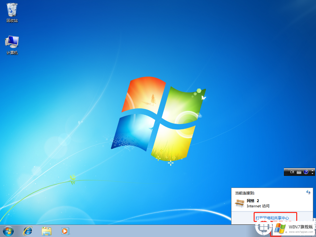Click the bench icon for 网络 2
316x237 pixels.
(239, 203)
